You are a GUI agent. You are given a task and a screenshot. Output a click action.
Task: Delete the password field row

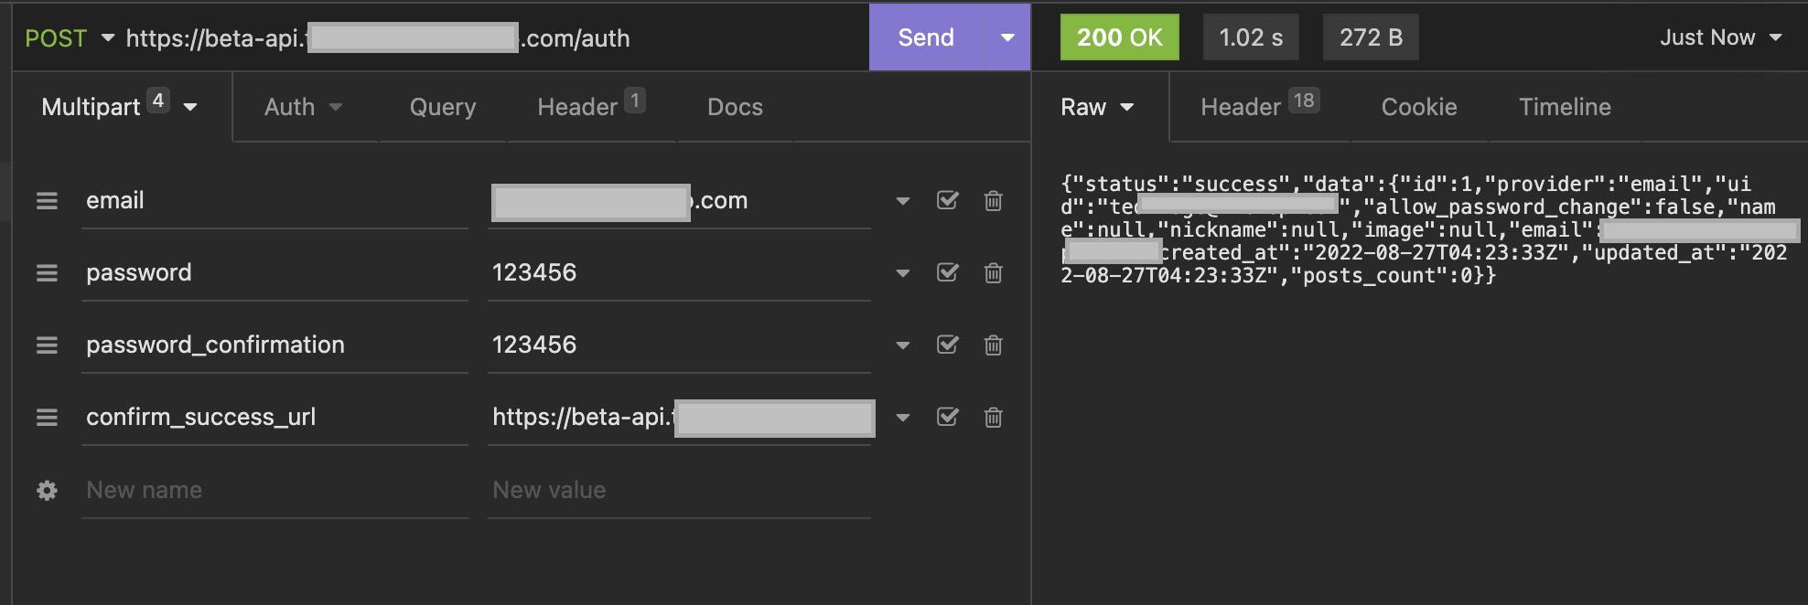click(x=993, y=273)
